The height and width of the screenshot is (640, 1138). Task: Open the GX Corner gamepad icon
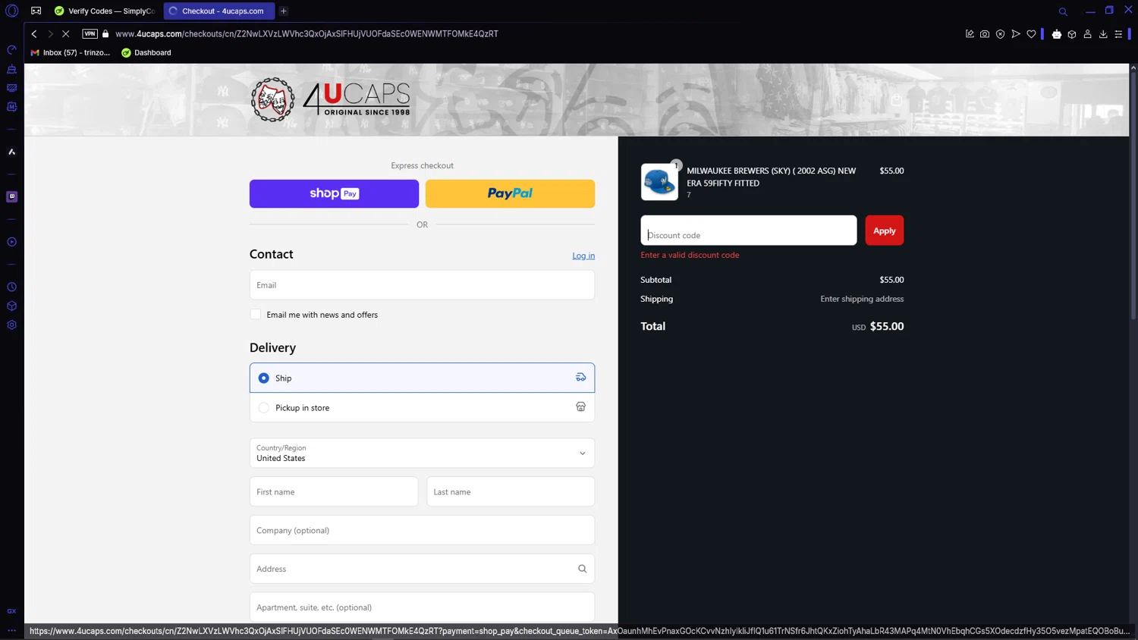36,11
